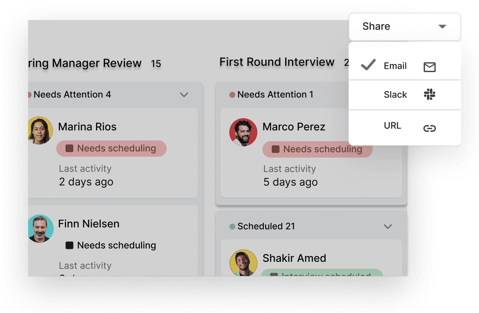Viewport: 479px width, 313px height.
Task: Click the Needs scheduling badge on Marina Rios
Action: (111, 148)
